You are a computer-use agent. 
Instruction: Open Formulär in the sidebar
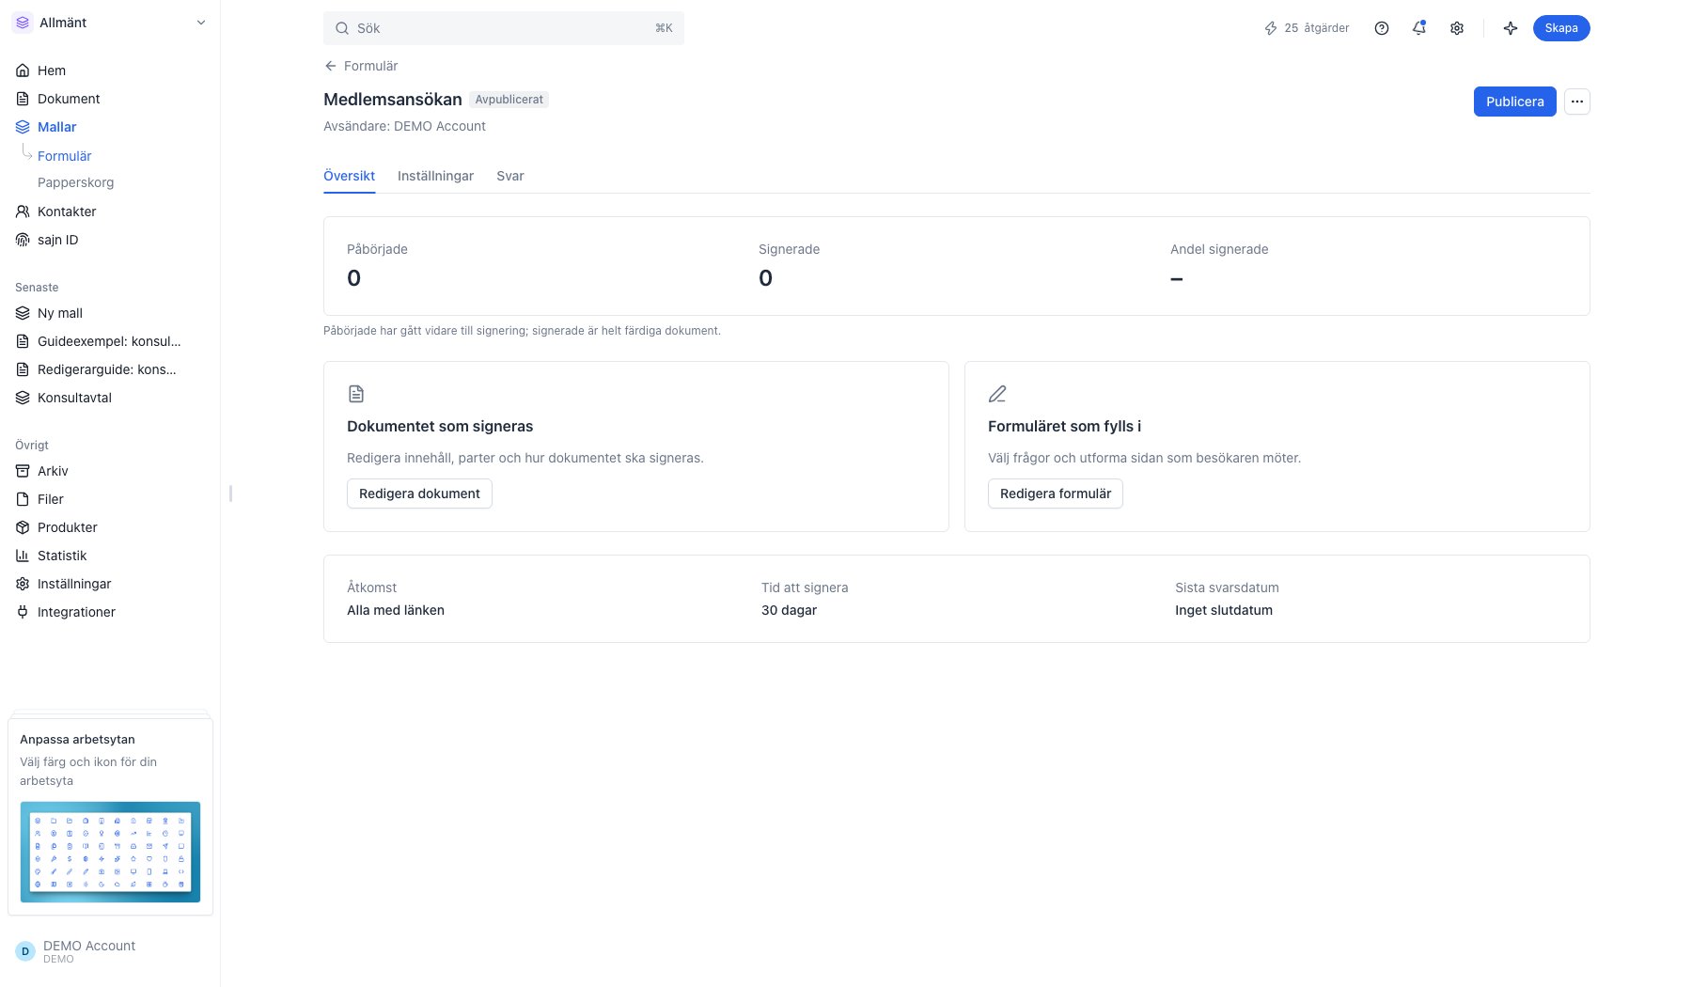click(x=65, y=156)
